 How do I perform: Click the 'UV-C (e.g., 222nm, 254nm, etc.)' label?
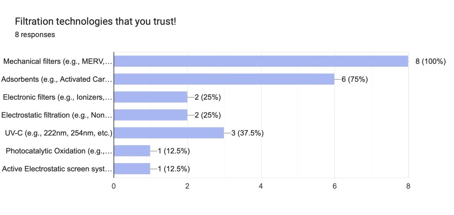(x=59, y=133)
